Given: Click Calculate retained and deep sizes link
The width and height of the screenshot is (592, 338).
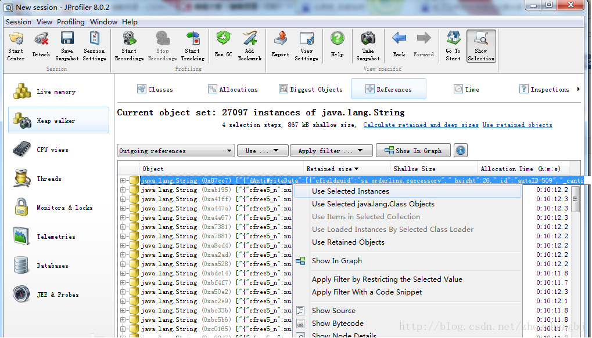Looking at the screenshot, I should 421,125.
